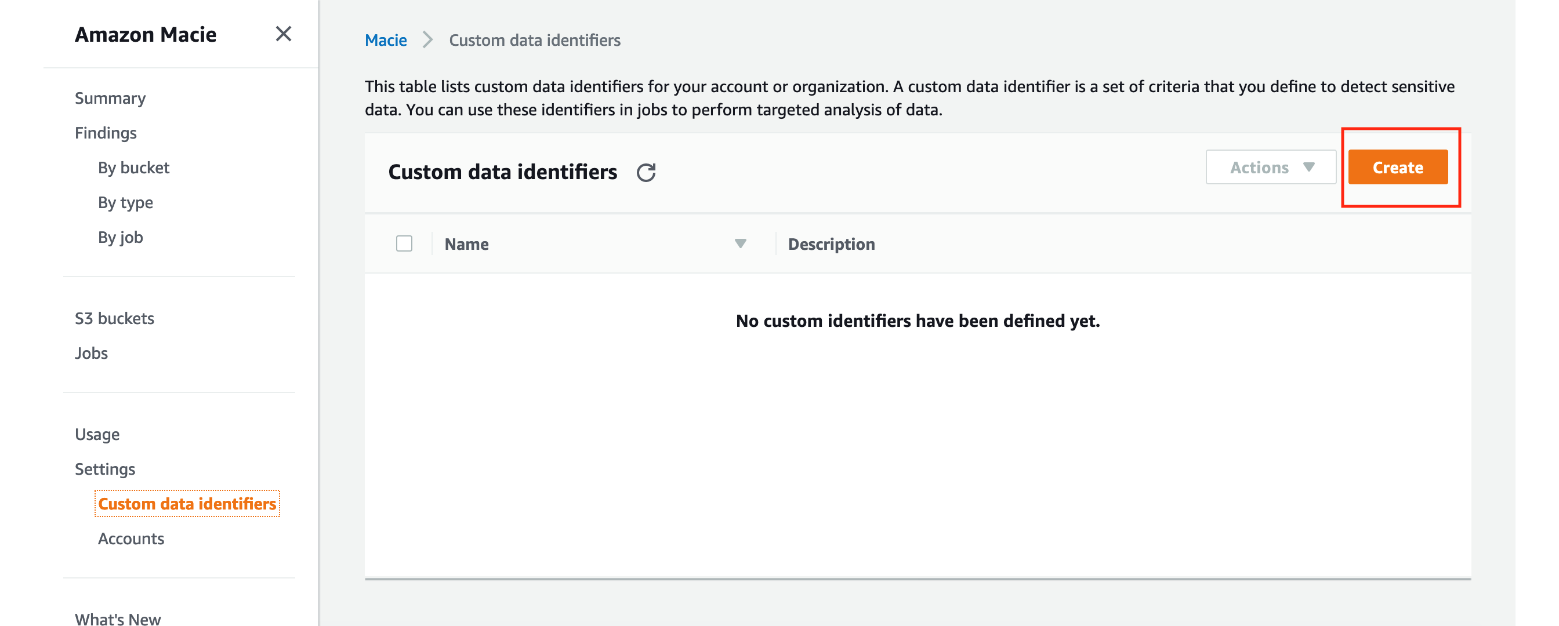Click the sort arrow on Name column
This screenshot has width=1559, height=626.
[x=741, y=243]
